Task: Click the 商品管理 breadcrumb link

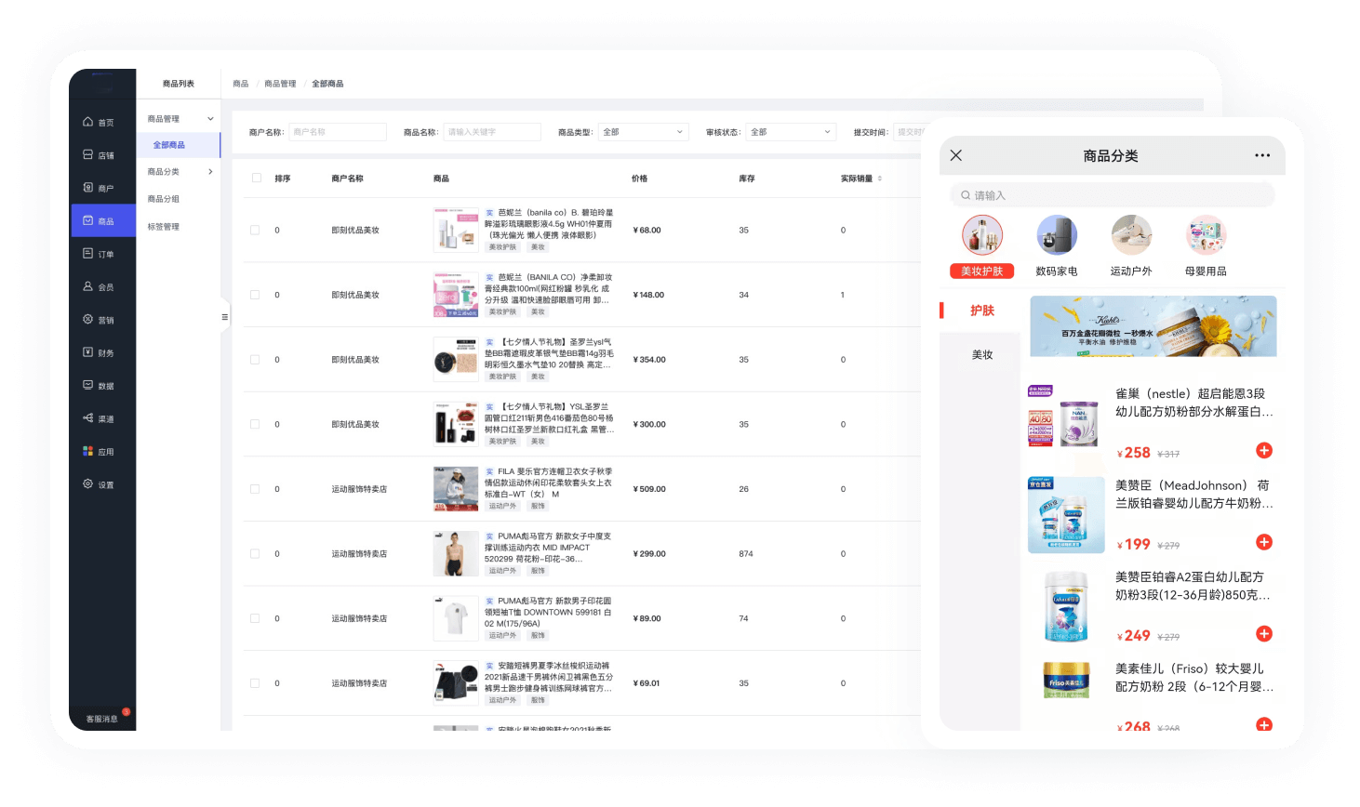Action: coord(280,84)
